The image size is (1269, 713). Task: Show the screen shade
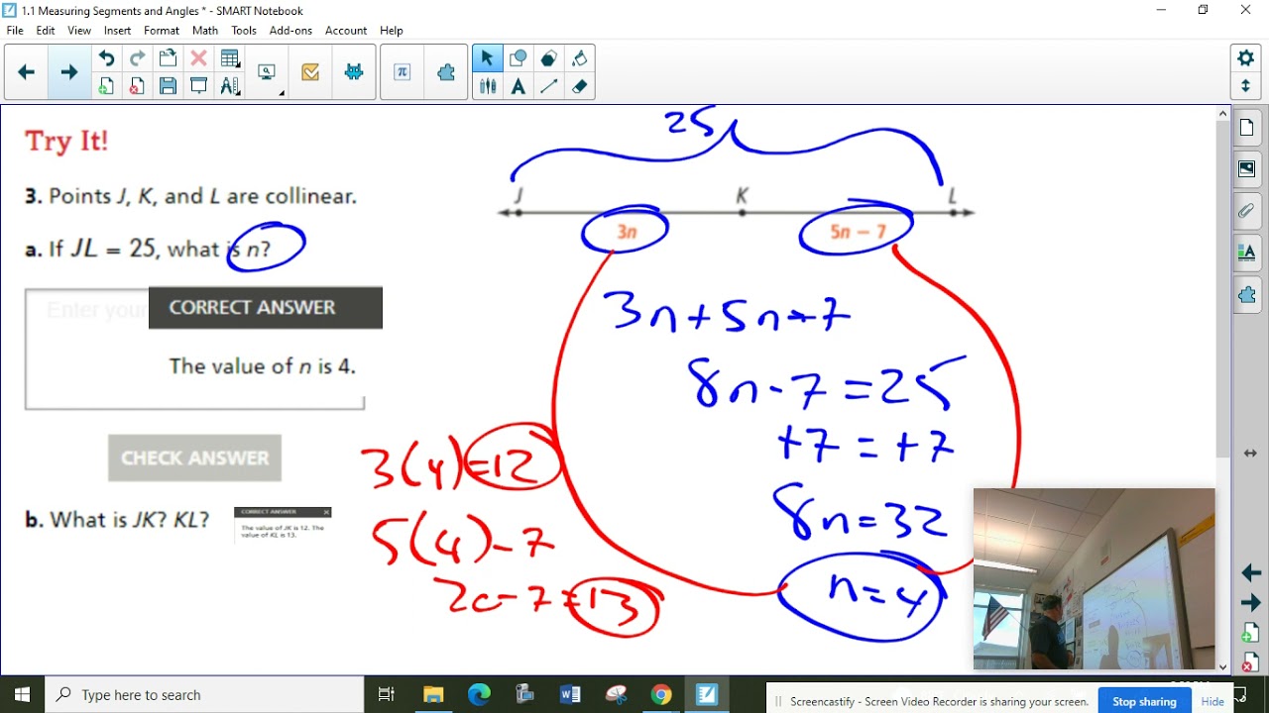[198, 86]
